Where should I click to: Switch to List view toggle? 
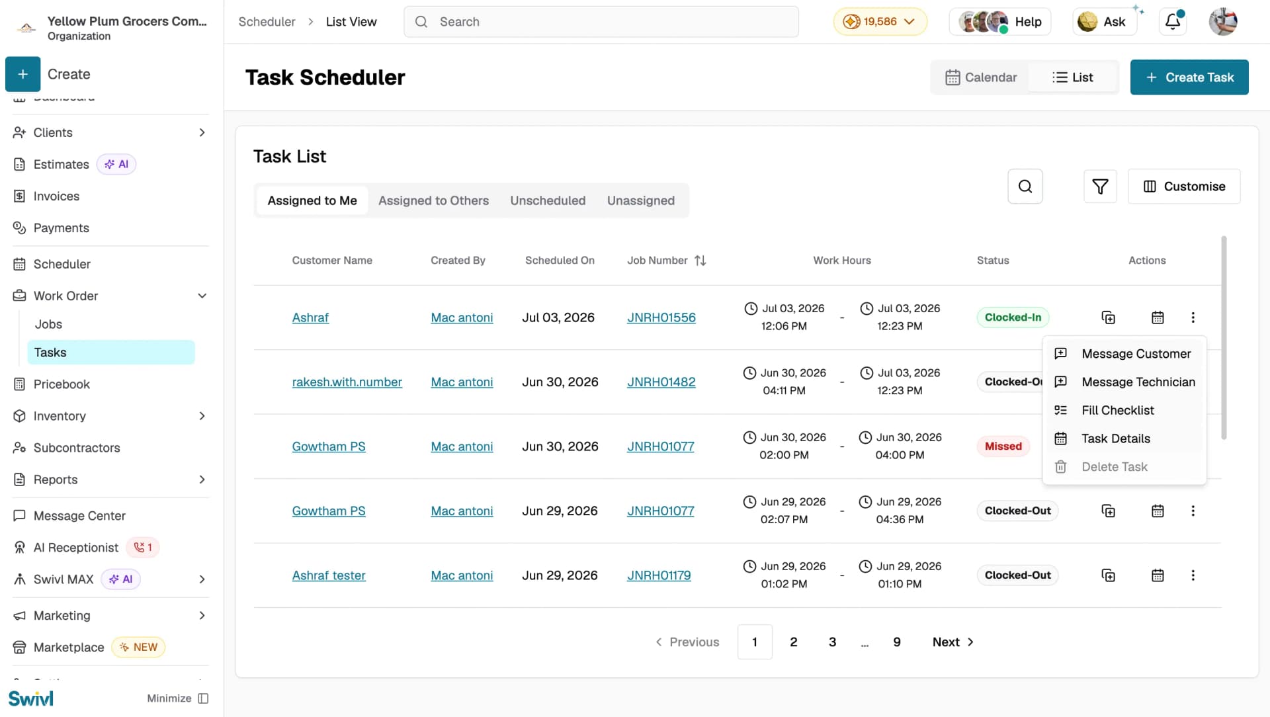click(1072, 77)
